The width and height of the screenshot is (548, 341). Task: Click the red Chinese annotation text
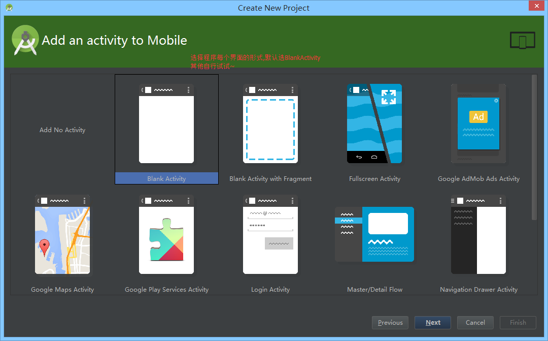click(x=255, y=61)
